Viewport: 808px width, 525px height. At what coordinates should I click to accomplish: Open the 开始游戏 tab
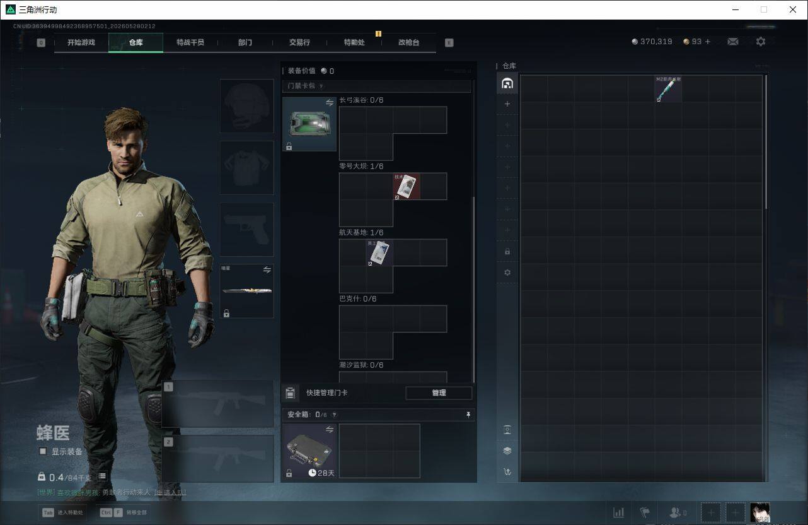81,42
